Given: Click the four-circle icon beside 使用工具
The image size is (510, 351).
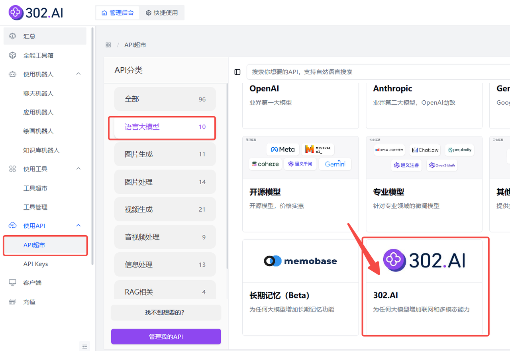Looking at the screenshot, I should click(13, 169).
